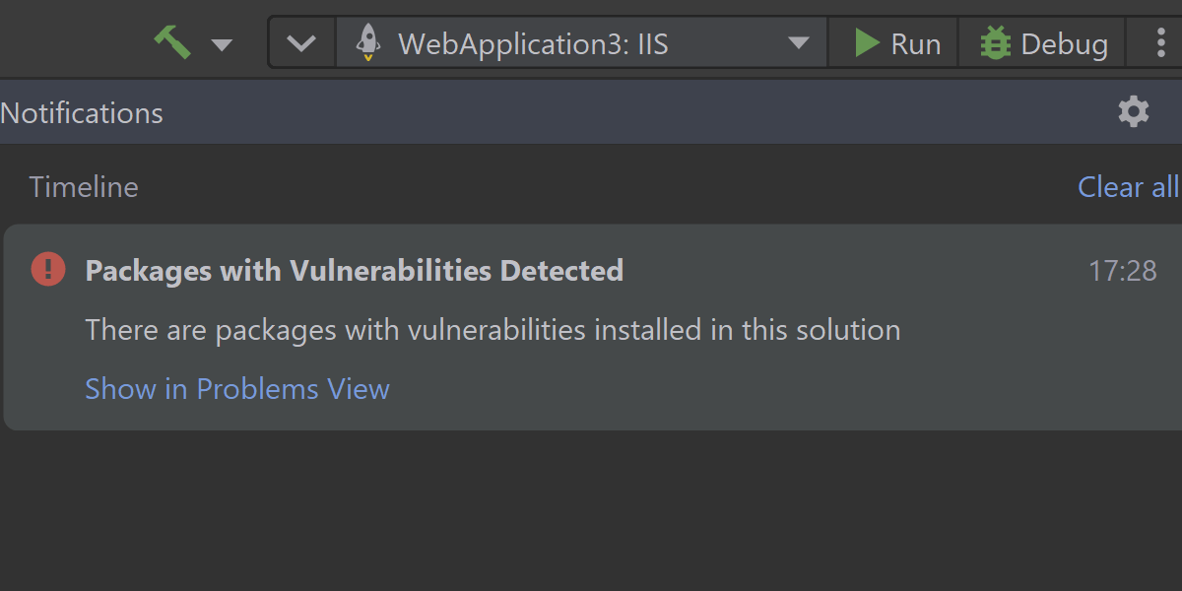Click the rocket launch configuration icon
1182x591 pixels.
pyautogui.click(x=367, y=43)
